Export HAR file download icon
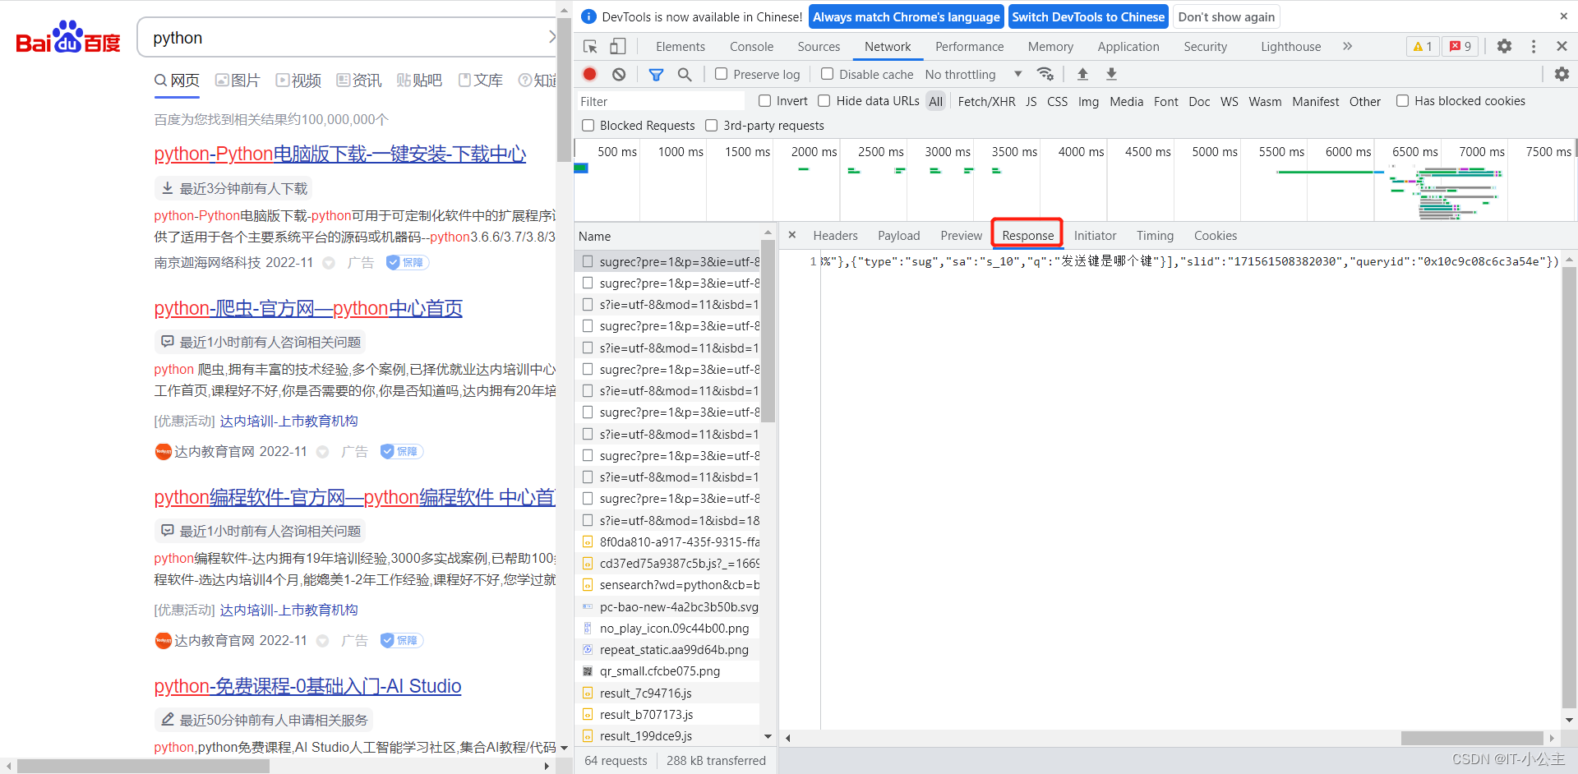Image resolution: width=1578 pixels, height=774 pixels. (1111, 74)
